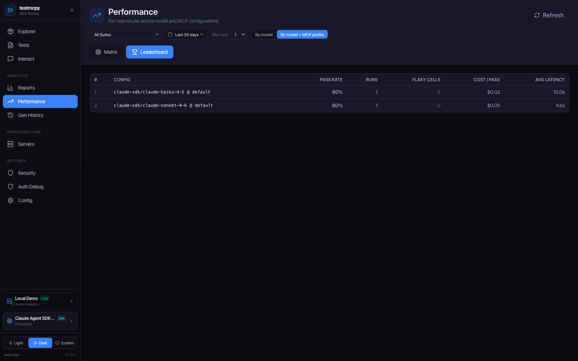The image size is (578, 361).
Task: Open the Last 30 days range dropdown
Action: (186, 34)
